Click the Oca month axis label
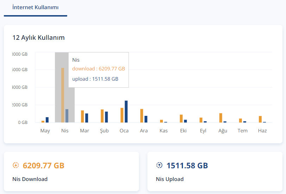 pos(124,131)
